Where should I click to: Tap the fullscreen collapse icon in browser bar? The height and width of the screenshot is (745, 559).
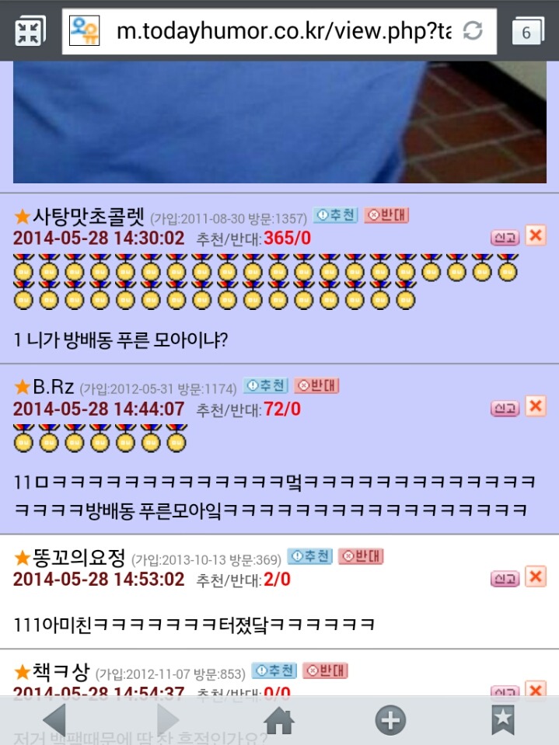click(30, 32)
